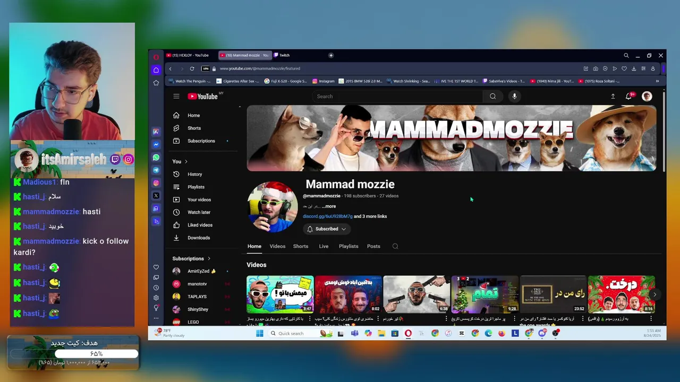
Task: Open the taskbar weather widget
Action: point(169,333)
